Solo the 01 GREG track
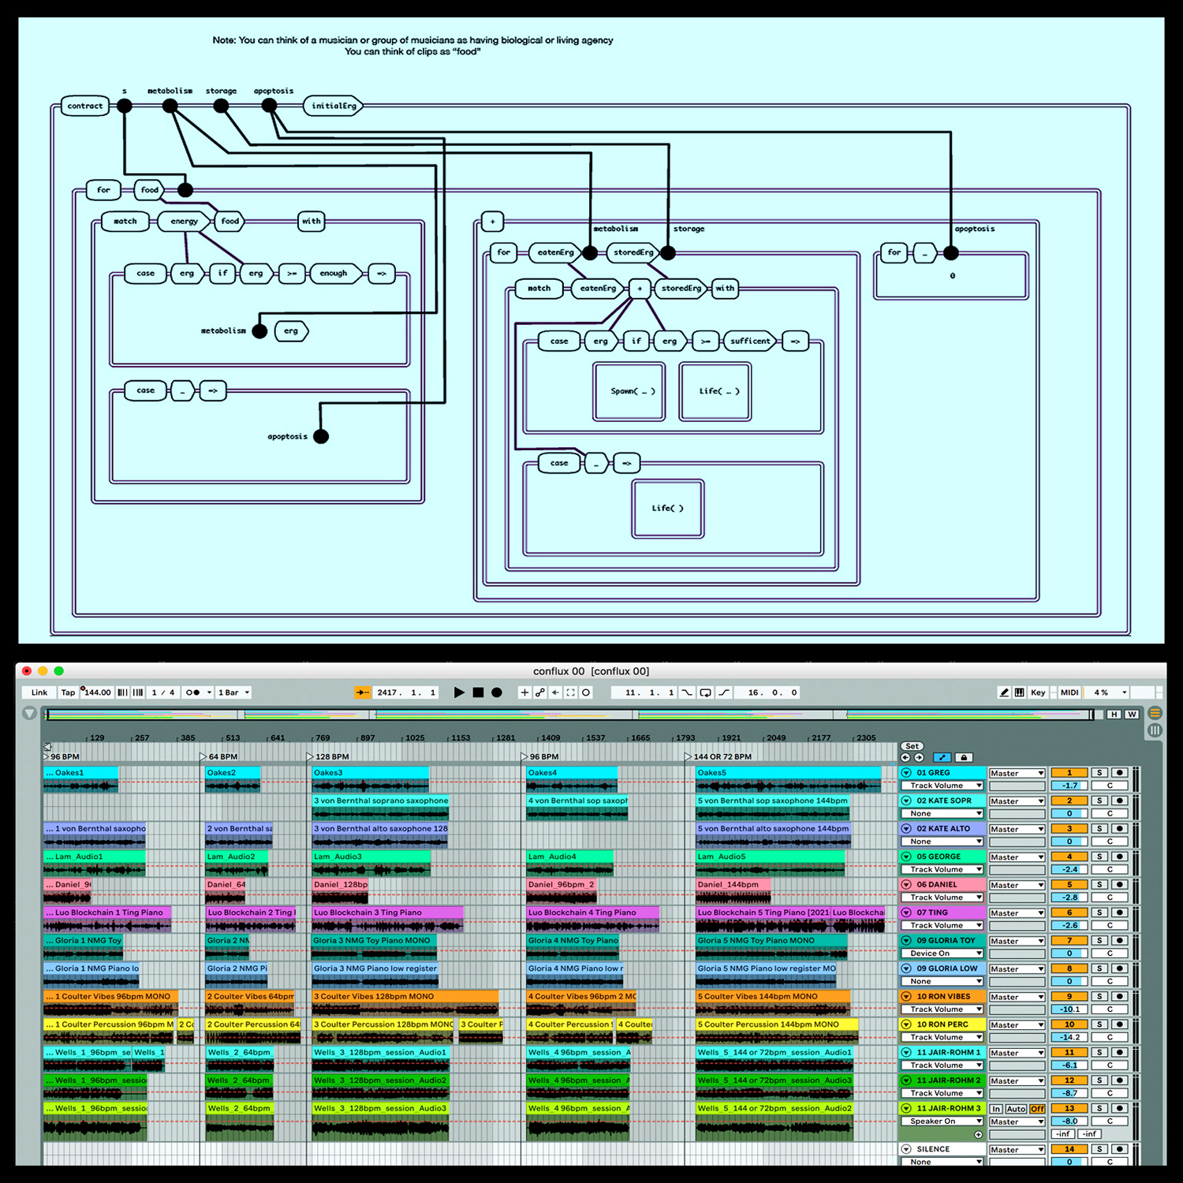The image size is (1183, 1183). point(1099,773)
